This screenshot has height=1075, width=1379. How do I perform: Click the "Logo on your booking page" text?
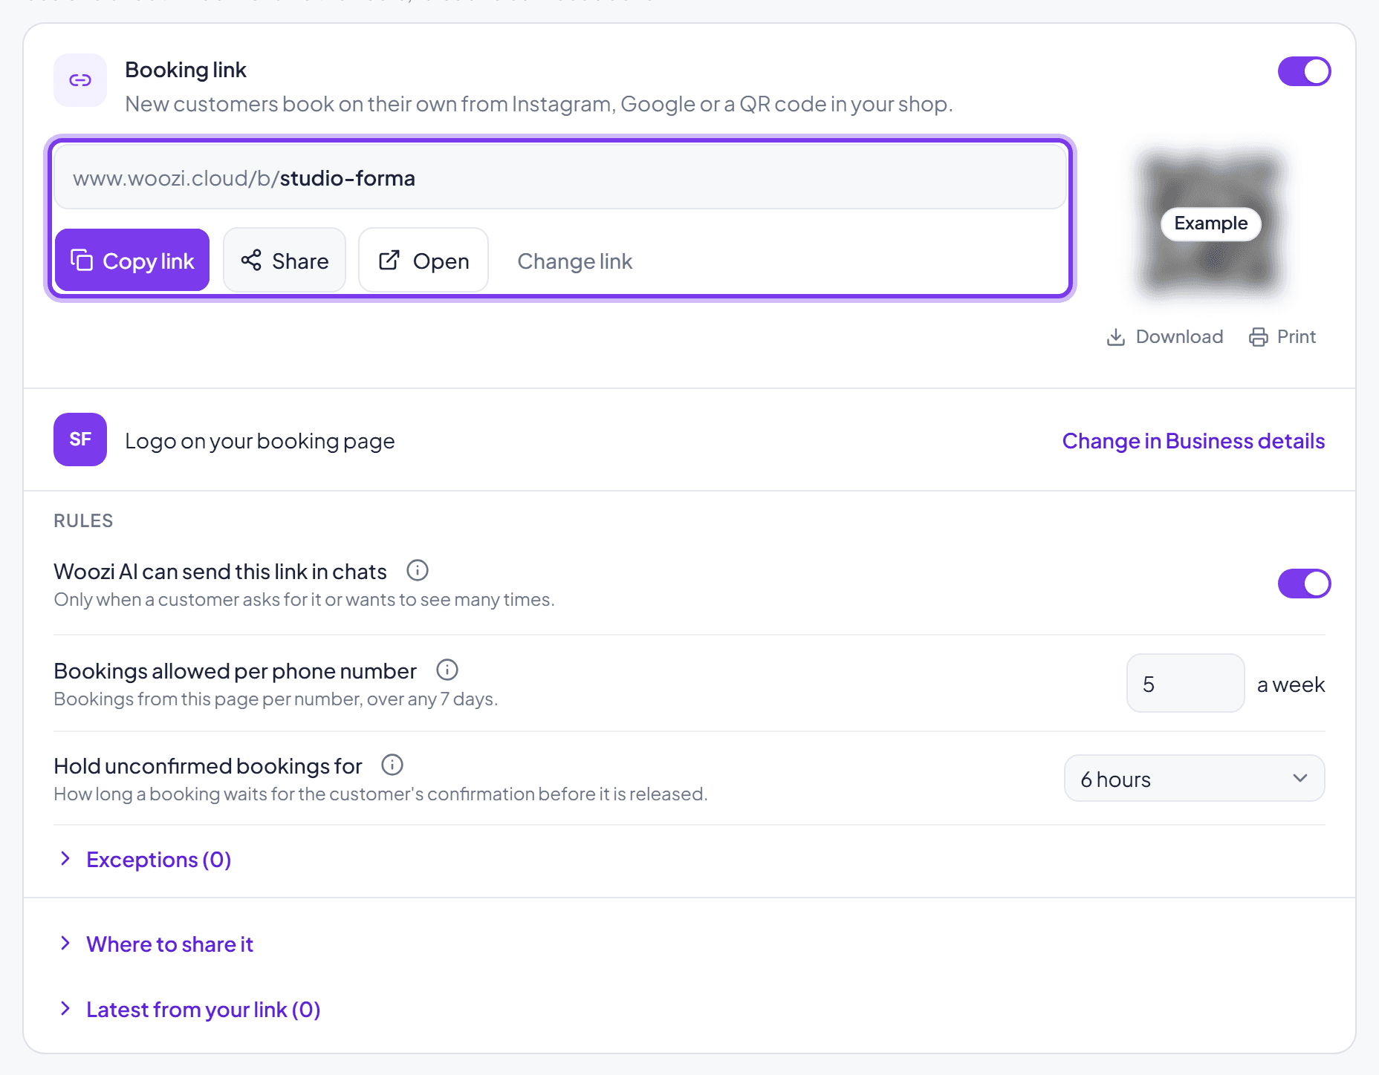(260, 441)
